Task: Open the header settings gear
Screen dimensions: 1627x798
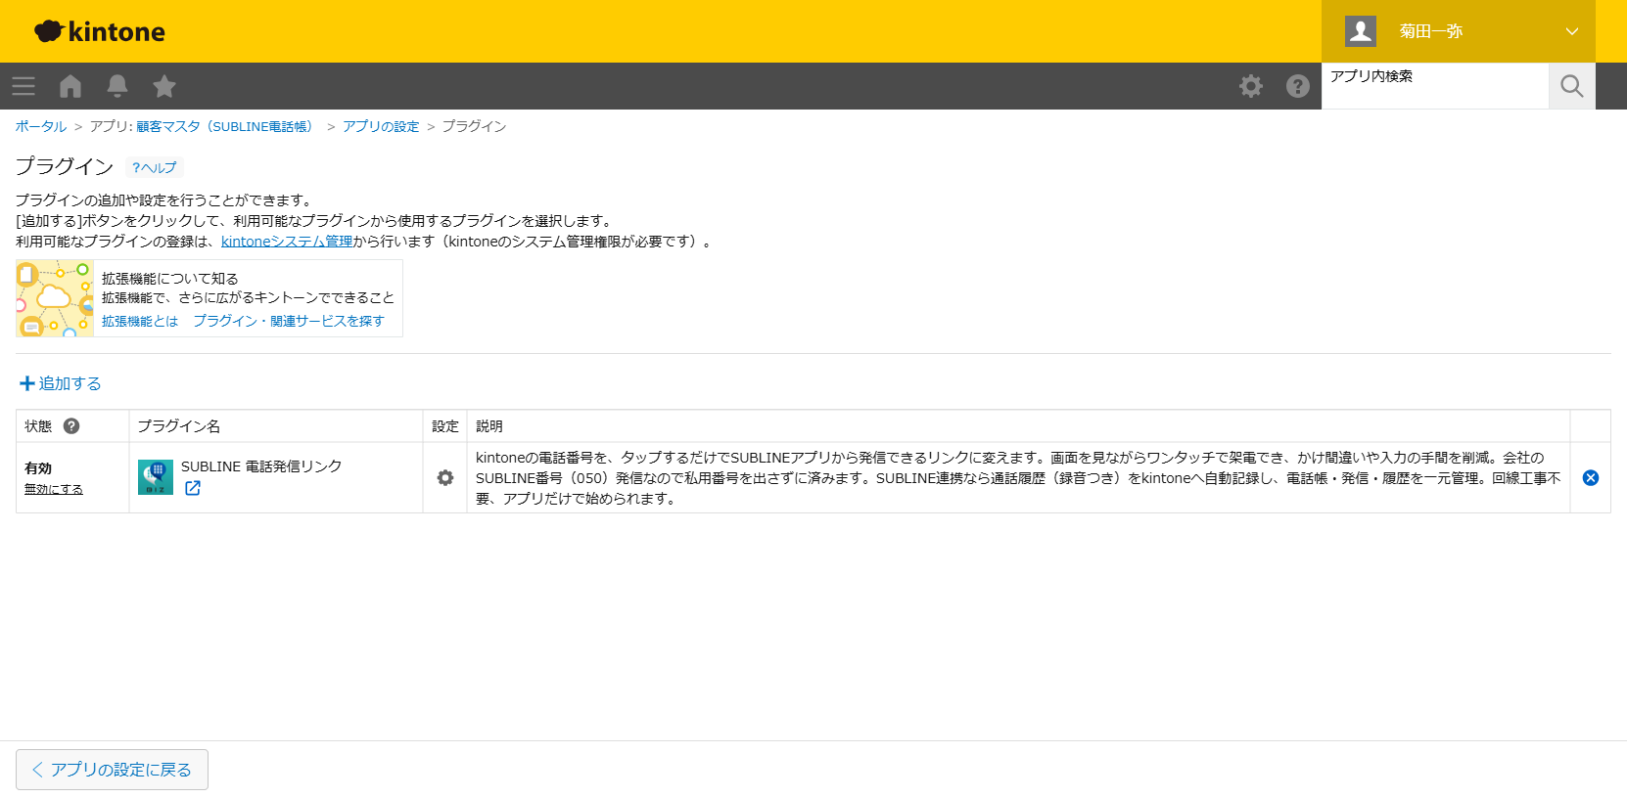Action: [x=1251, y=86]
